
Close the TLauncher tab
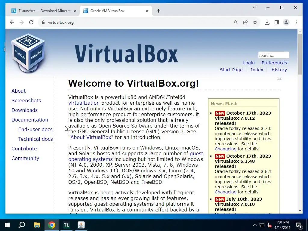coord(75,11)
